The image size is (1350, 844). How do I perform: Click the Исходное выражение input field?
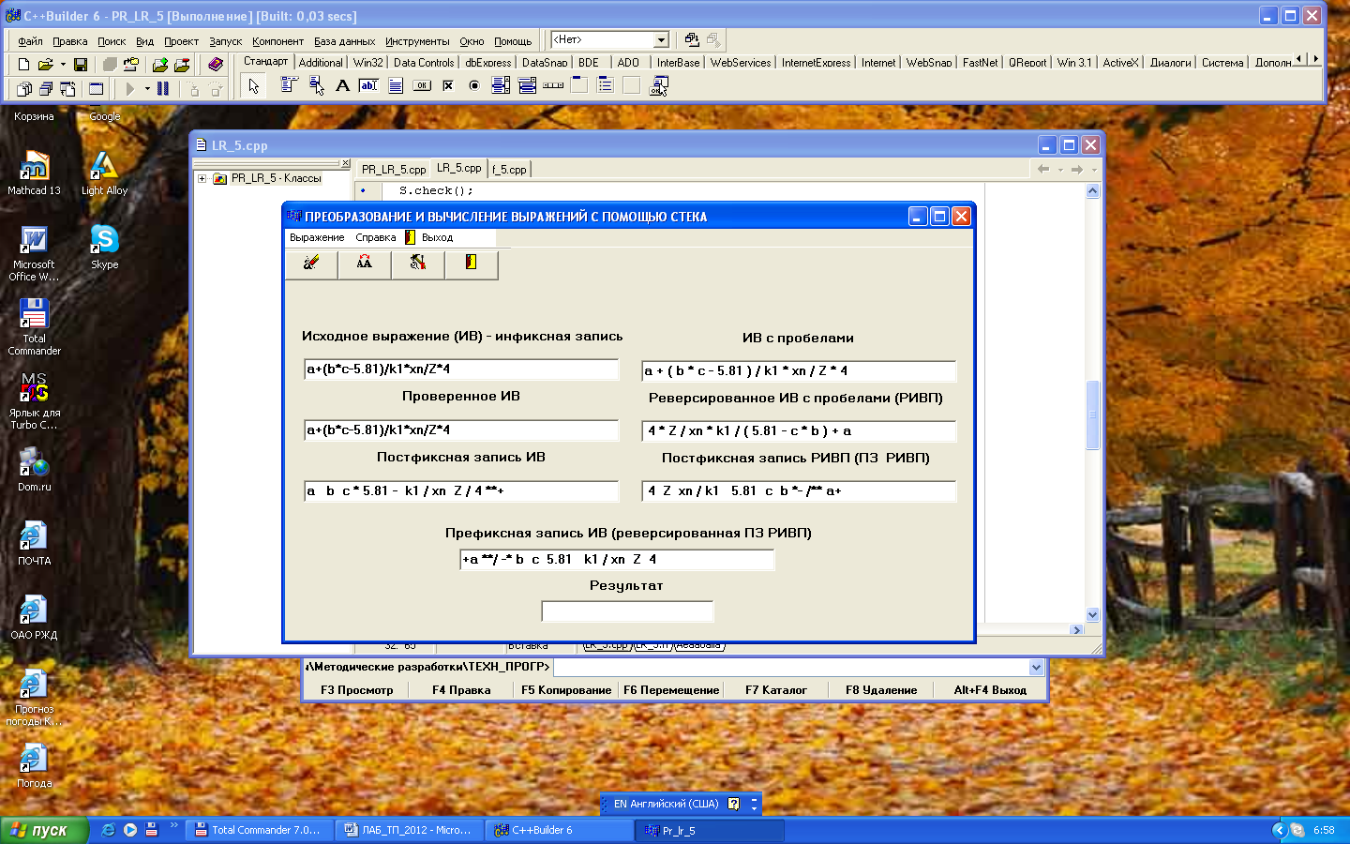coord(461,369)
